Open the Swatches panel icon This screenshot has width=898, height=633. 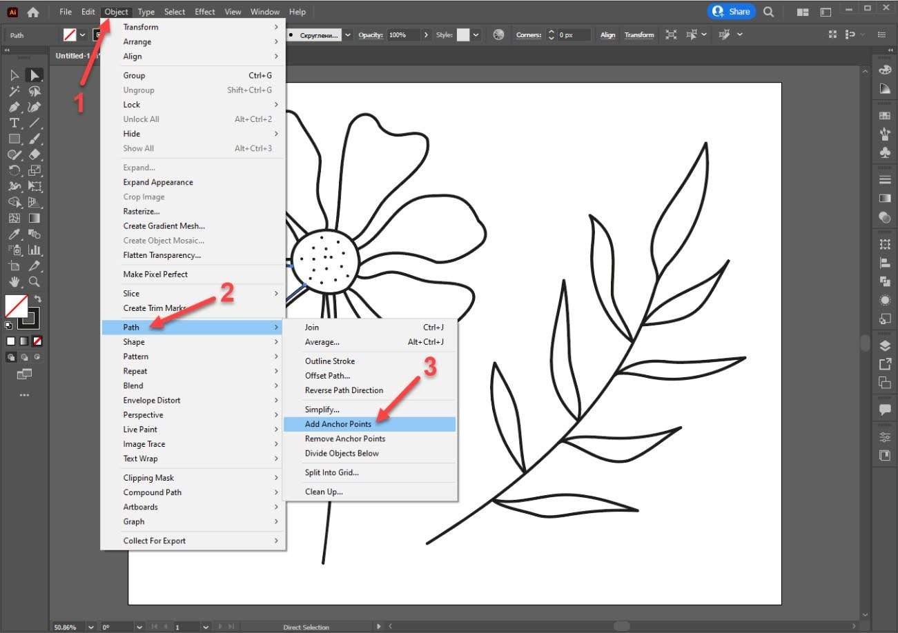coord(885,116)
